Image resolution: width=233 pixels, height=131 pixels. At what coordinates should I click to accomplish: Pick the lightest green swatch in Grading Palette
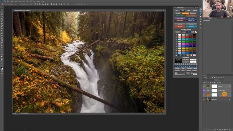[x=179, y=41]
